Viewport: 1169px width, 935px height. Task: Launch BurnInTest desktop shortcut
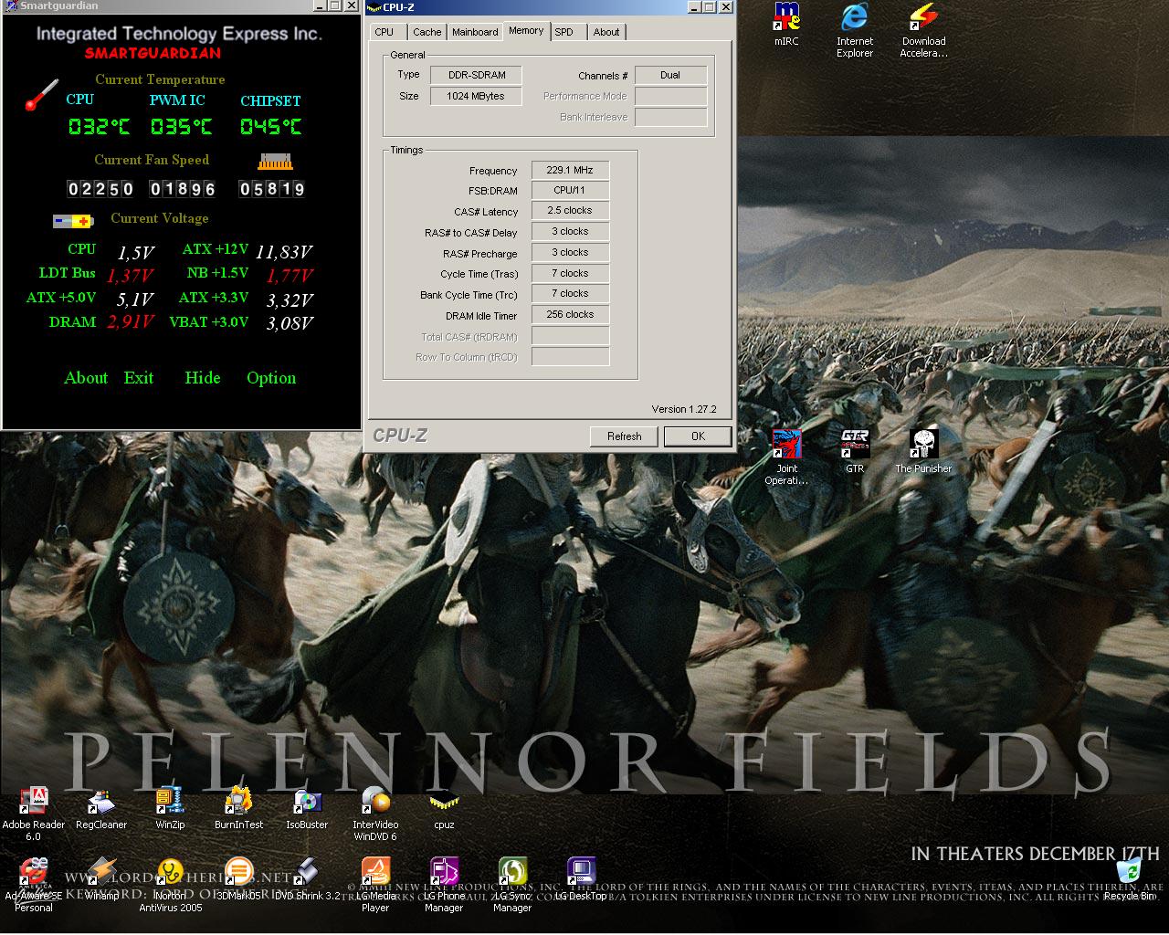coord(238,807)
